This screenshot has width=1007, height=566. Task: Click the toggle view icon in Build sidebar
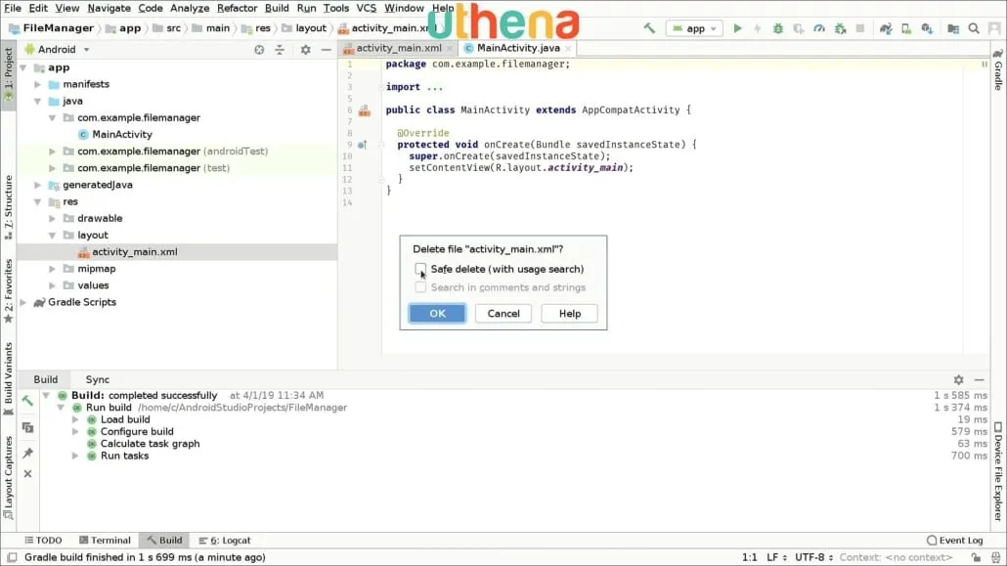pos(27,427)
